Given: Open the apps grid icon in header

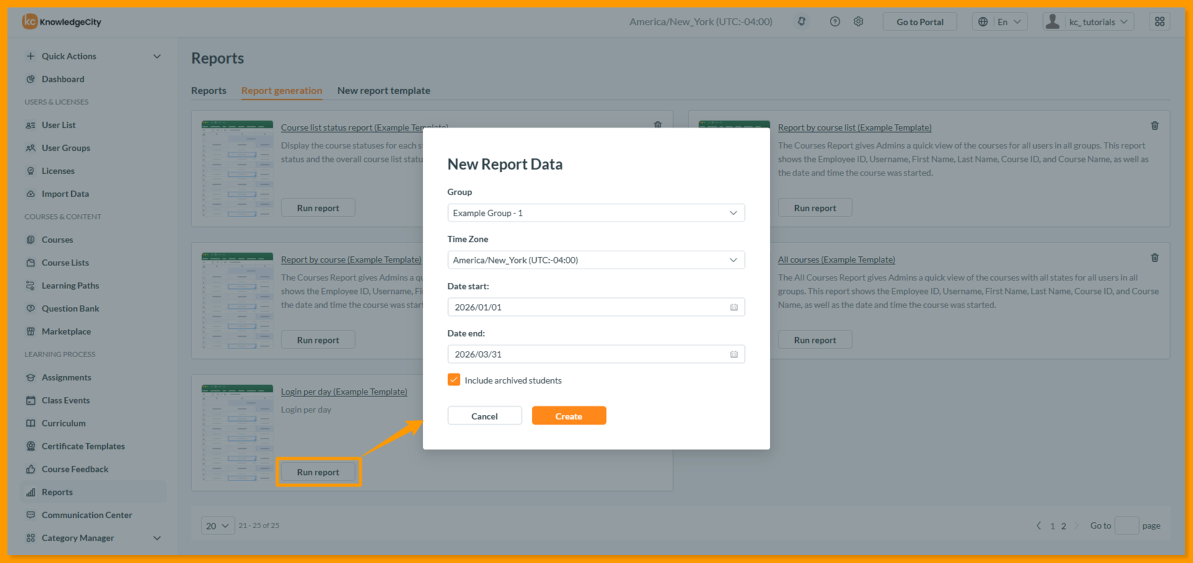Looking at the screenshot, I should coord(1160,22).
